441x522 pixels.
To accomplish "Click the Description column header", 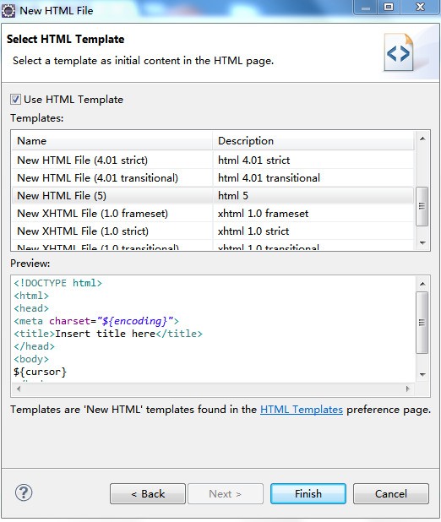I will (x=313, y=141).
